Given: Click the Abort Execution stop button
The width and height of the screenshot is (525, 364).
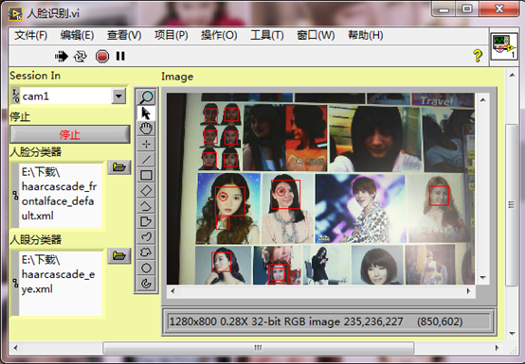Looking at the screenshot, I should coord(102,56).
